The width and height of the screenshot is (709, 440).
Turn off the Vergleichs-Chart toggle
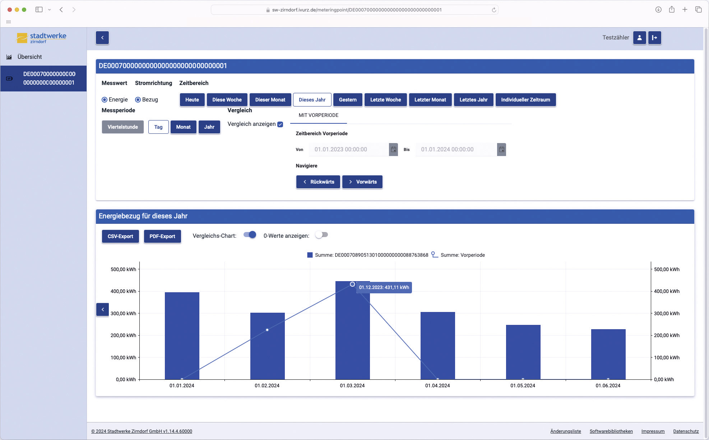coord(250,235)
